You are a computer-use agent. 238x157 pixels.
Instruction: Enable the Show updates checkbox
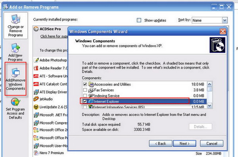pyautogui.click(x=139, y=20)
